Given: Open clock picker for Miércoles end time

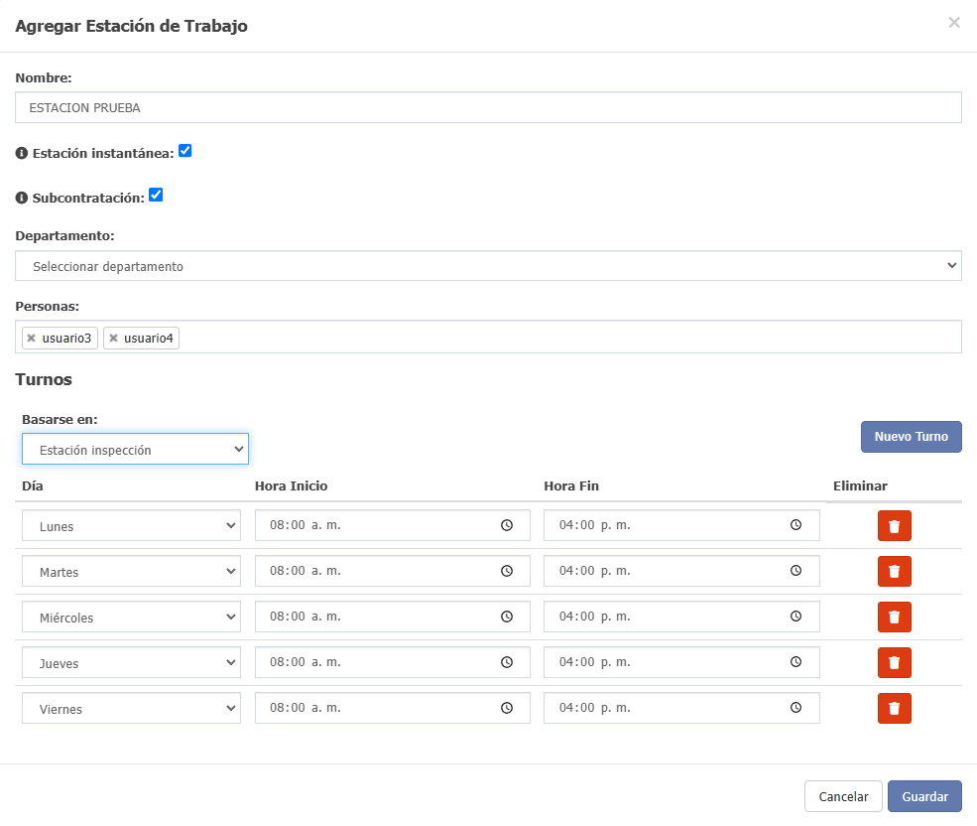Looking at the screenshot, I should [x=795, y=617].
